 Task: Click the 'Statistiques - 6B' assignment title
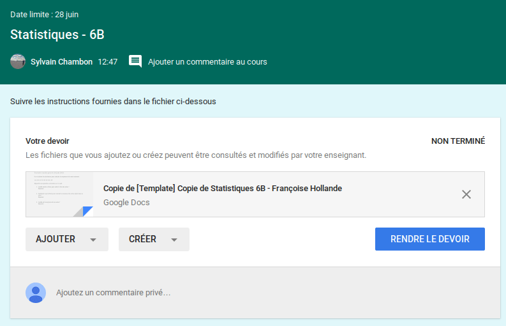[x=57, y=35]
